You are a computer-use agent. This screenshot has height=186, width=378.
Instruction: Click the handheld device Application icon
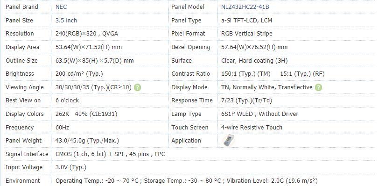[x=229, y=140]
